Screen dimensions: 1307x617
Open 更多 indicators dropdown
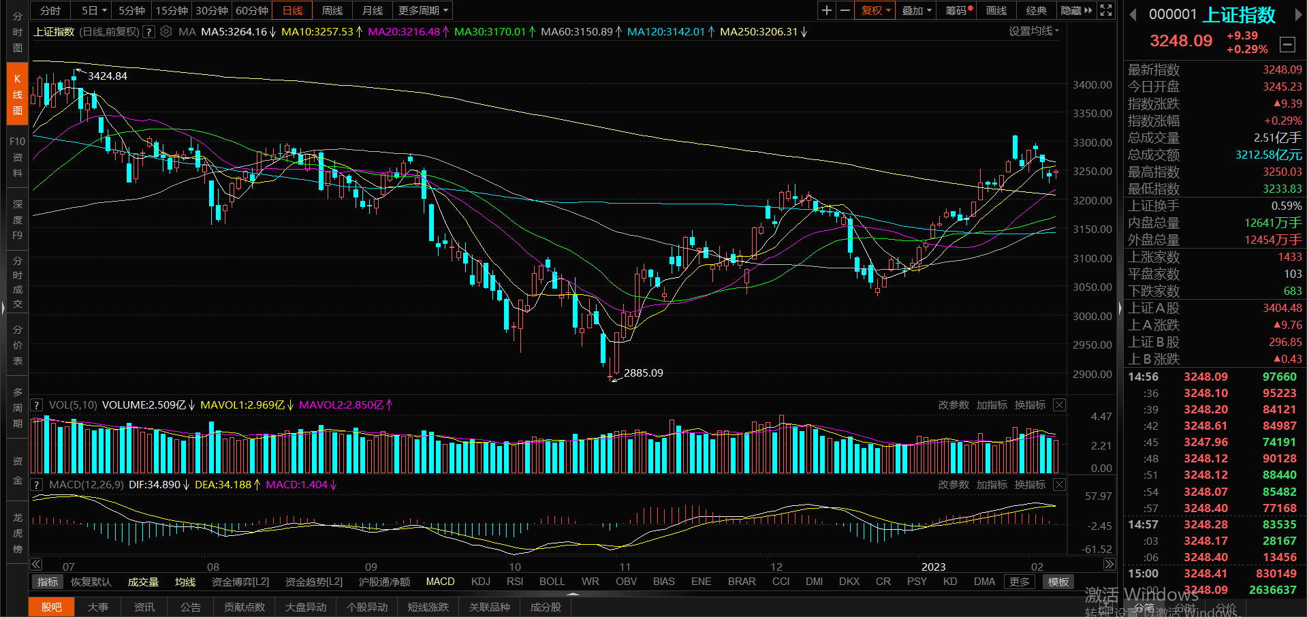pyautogui.click(x=1020, y=582)
